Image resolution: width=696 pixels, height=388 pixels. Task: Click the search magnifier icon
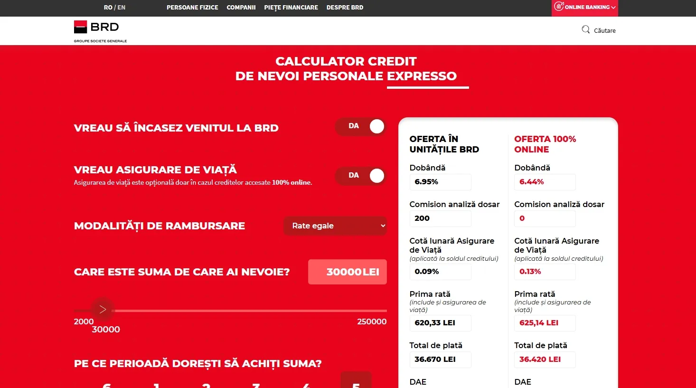(x=585, y=30)
